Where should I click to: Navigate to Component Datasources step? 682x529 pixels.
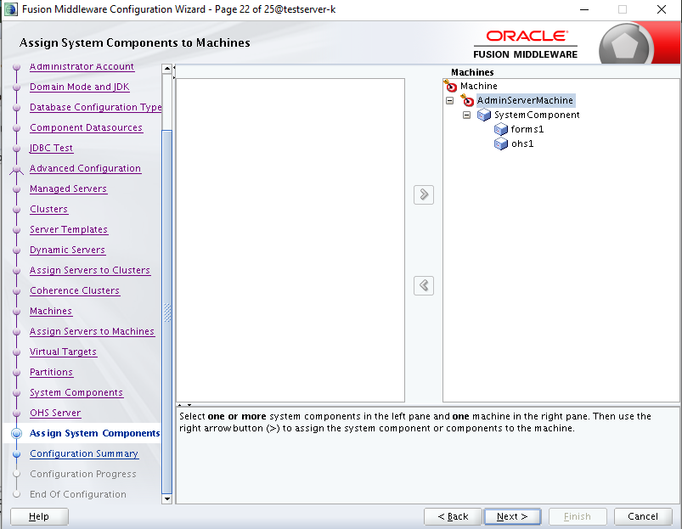point(86,128)
